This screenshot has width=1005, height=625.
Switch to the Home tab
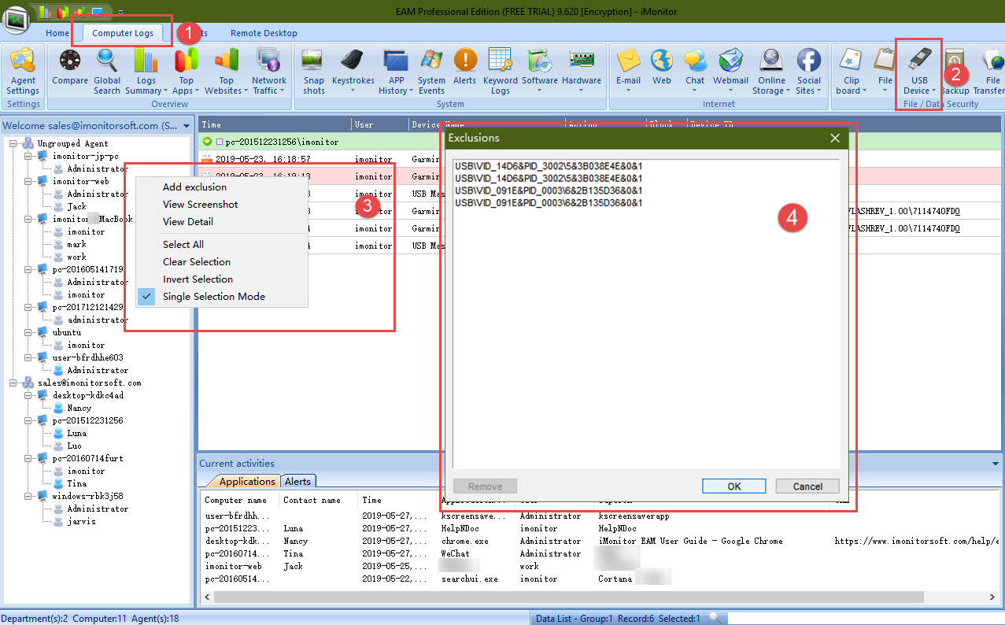click(x=57, y=33)
